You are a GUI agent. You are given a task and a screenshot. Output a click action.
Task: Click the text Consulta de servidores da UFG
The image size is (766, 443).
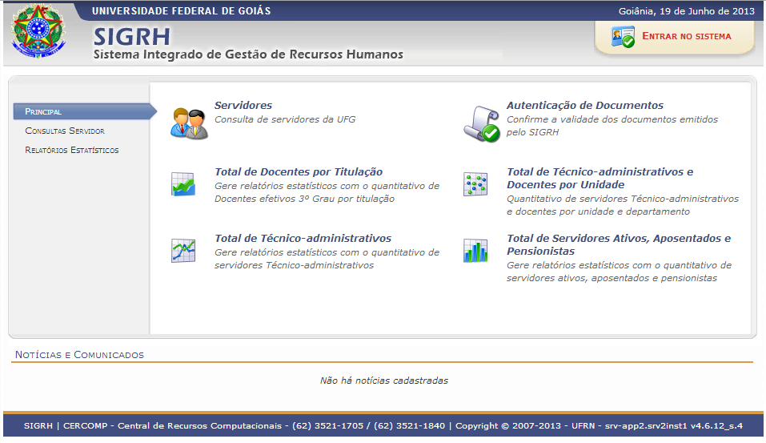point(285,119)
